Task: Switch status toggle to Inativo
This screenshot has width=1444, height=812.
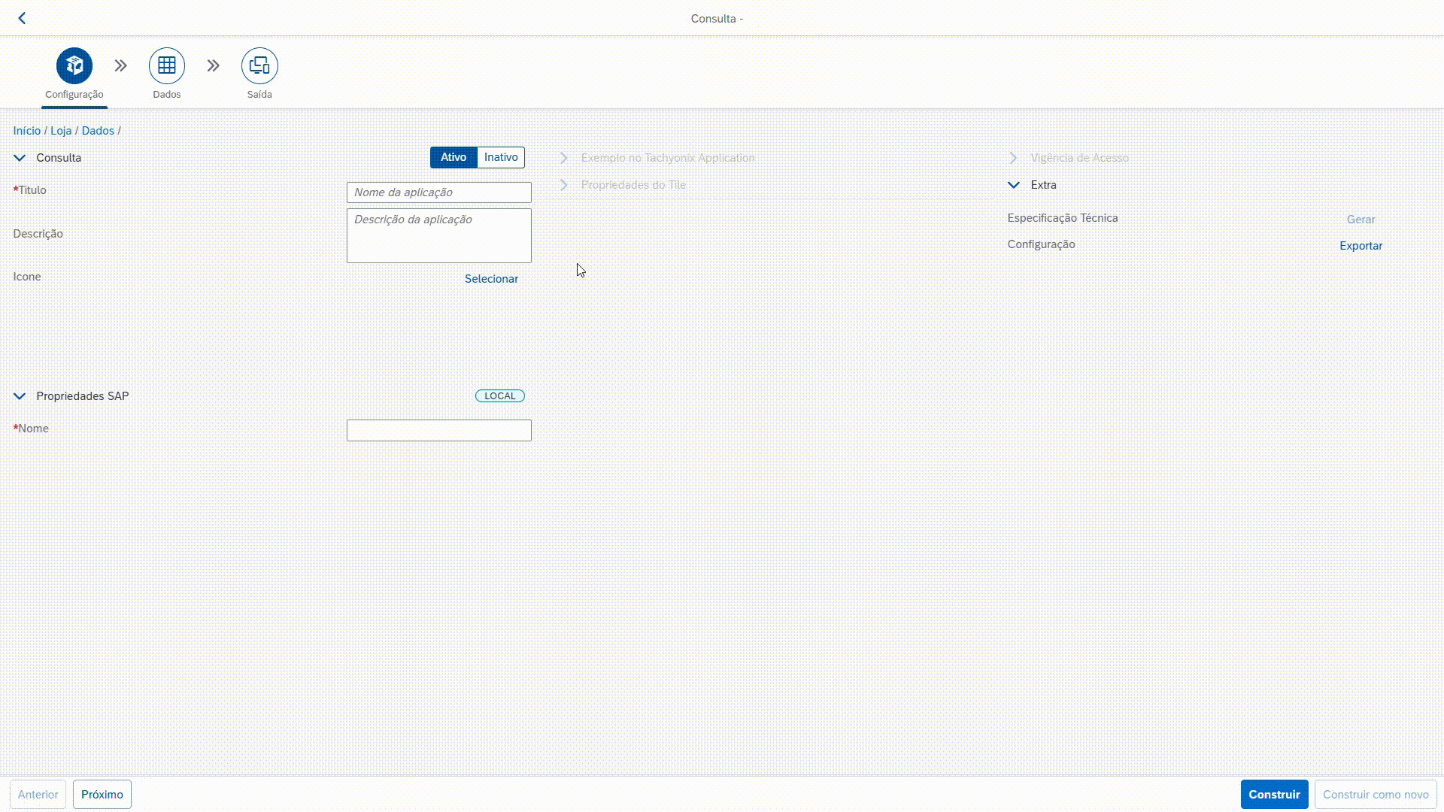Action: (x=501, y=157)
